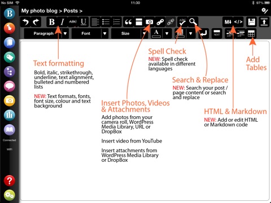The width and height of the screenshot is (271, 203).
Task: Click the Redo arrow icon
Action: tap(36, 22)
